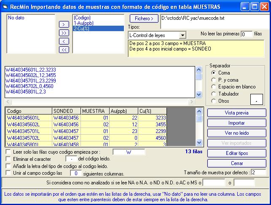This screenshot has width=271, height=205.
Task: Maximize the RecMin import window
Action: click(255, 7)
